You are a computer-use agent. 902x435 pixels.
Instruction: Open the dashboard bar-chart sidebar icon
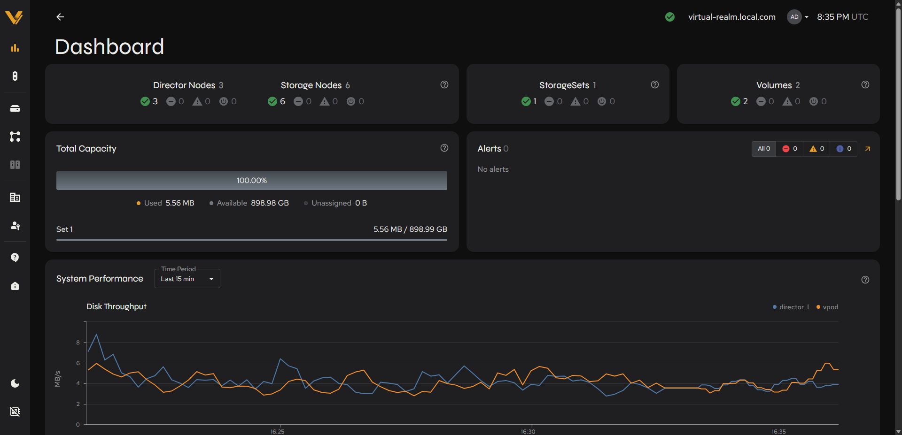15,48
